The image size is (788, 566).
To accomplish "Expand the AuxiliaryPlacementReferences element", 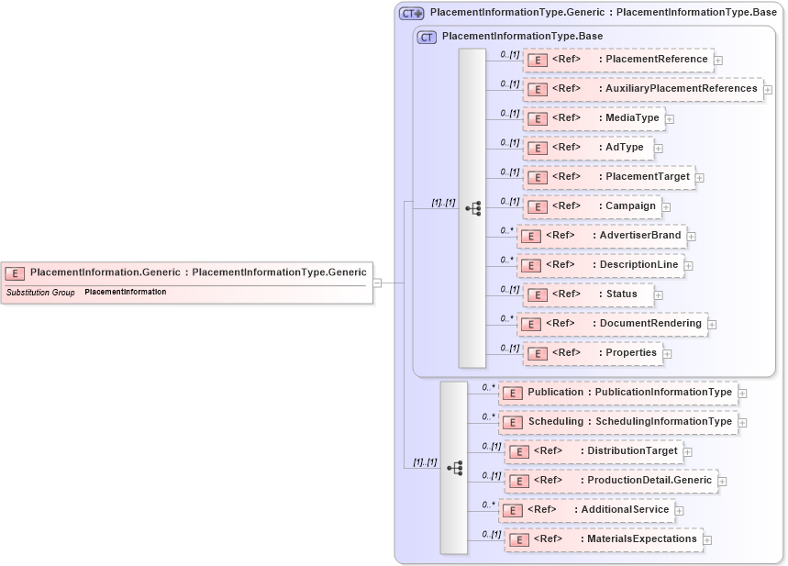I will tap(768, 89).
